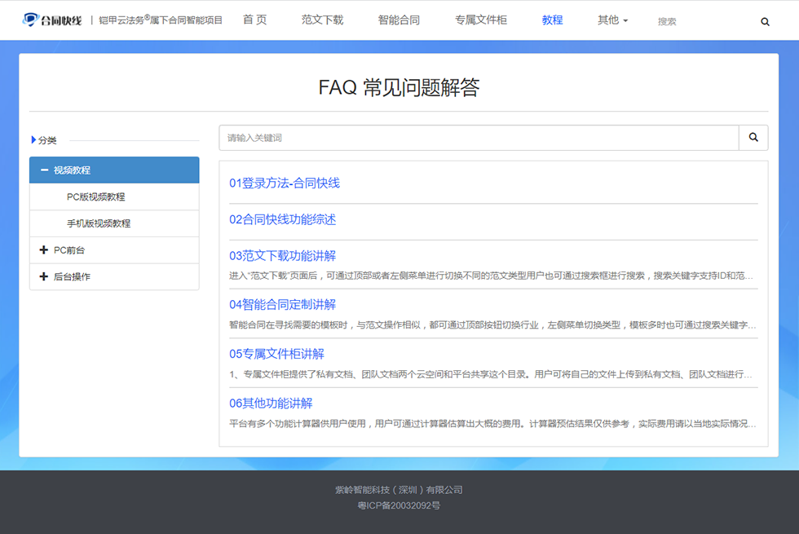Image resolution: width=799 pixels, height=534 pixels.
Task: Click the 03 article summary starting 进入“范文下载”页面后
Action: click(491, 276)
